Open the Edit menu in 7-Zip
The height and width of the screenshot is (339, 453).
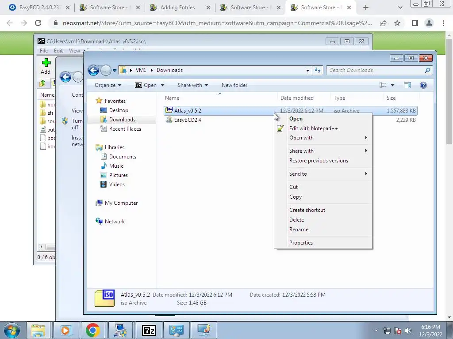pyautogui.click(x=58, y=51)
